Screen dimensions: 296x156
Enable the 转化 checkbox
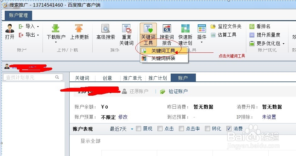pos(208,129)
